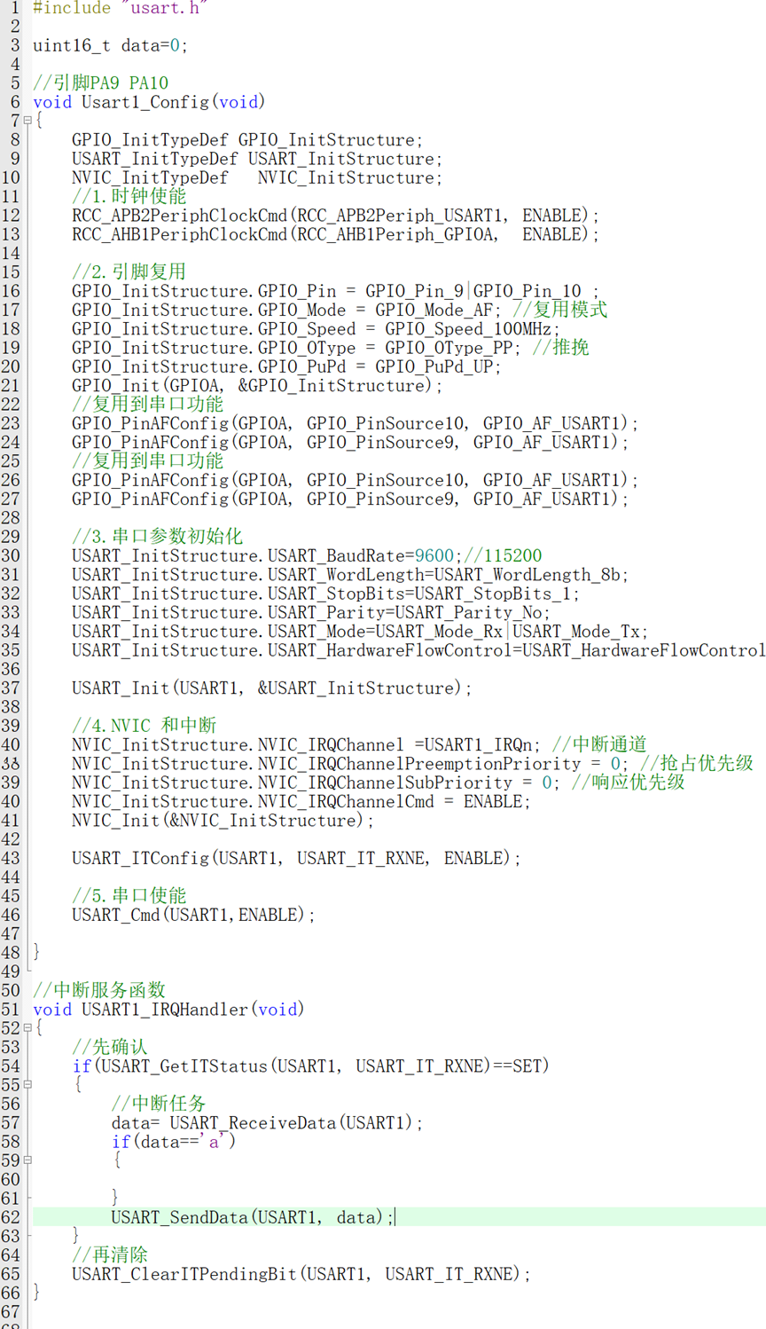Image resolution: width=766 pixels, height=1329 pixels.
Task: Click the if(USART_GetITStatus(...)==SET) line
Action: [x=311, y=1066]
